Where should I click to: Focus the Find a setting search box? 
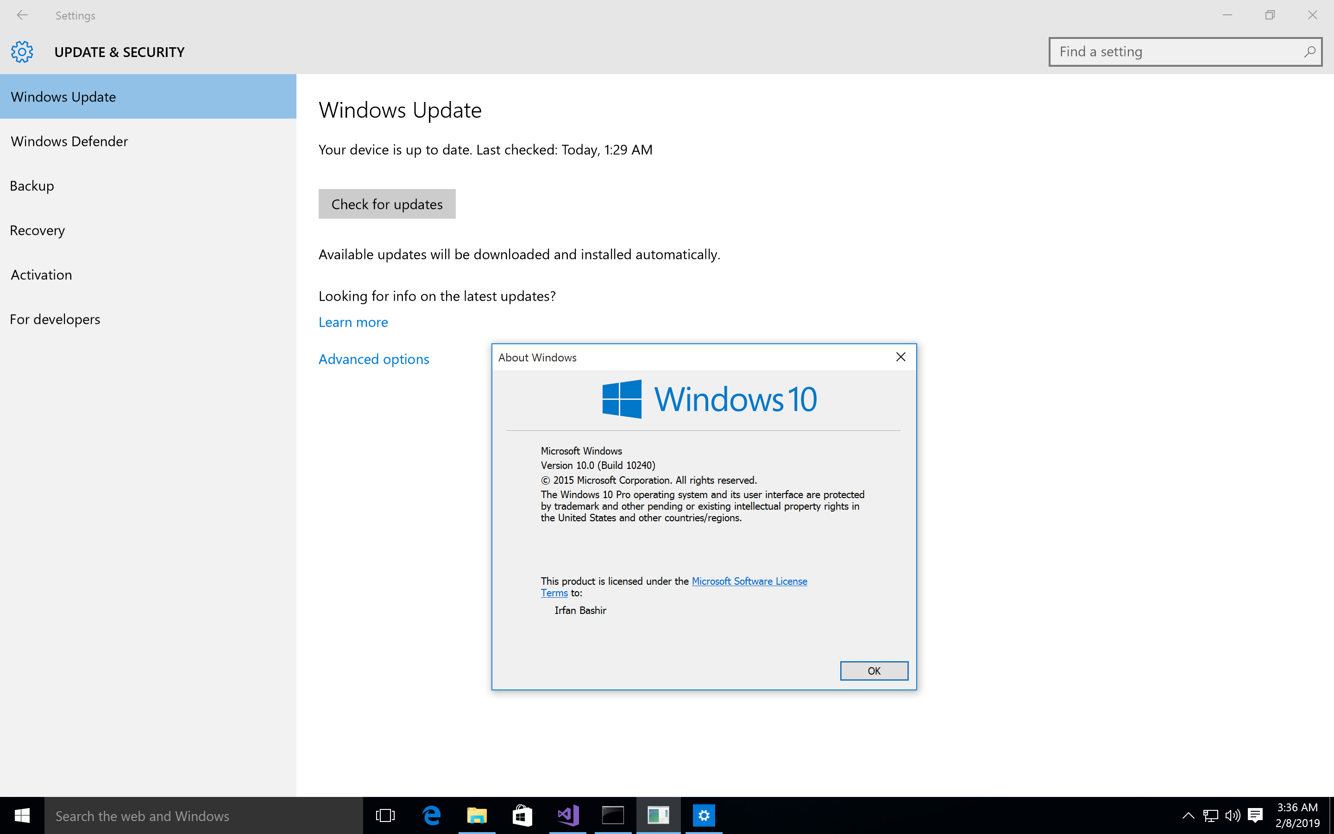1185,52
